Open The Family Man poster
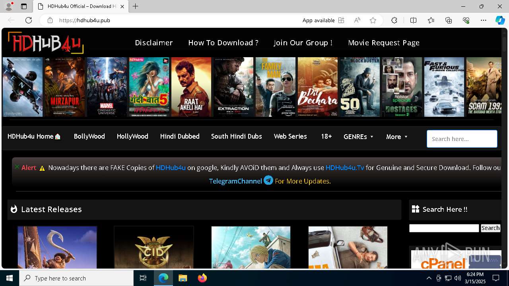The width and height of the screenshot is (509, 286). click(x=276, y=87)
